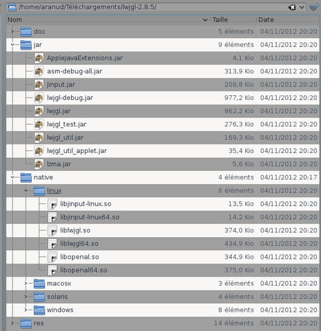The height and width of the screenshot is (331, 321).
Task: Expand the doc folder
Action: 13,31
